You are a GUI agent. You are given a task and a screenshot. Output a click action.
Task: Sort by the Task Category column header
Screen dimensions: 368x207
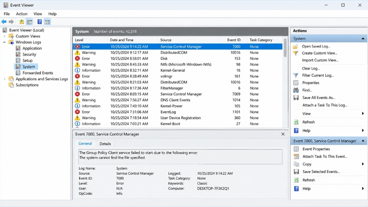coord(265,40)
